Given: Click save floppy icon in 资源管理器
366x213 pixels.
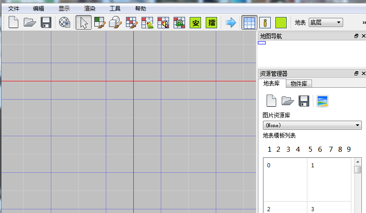Looking at the screenshot, I should pos(304,101).
